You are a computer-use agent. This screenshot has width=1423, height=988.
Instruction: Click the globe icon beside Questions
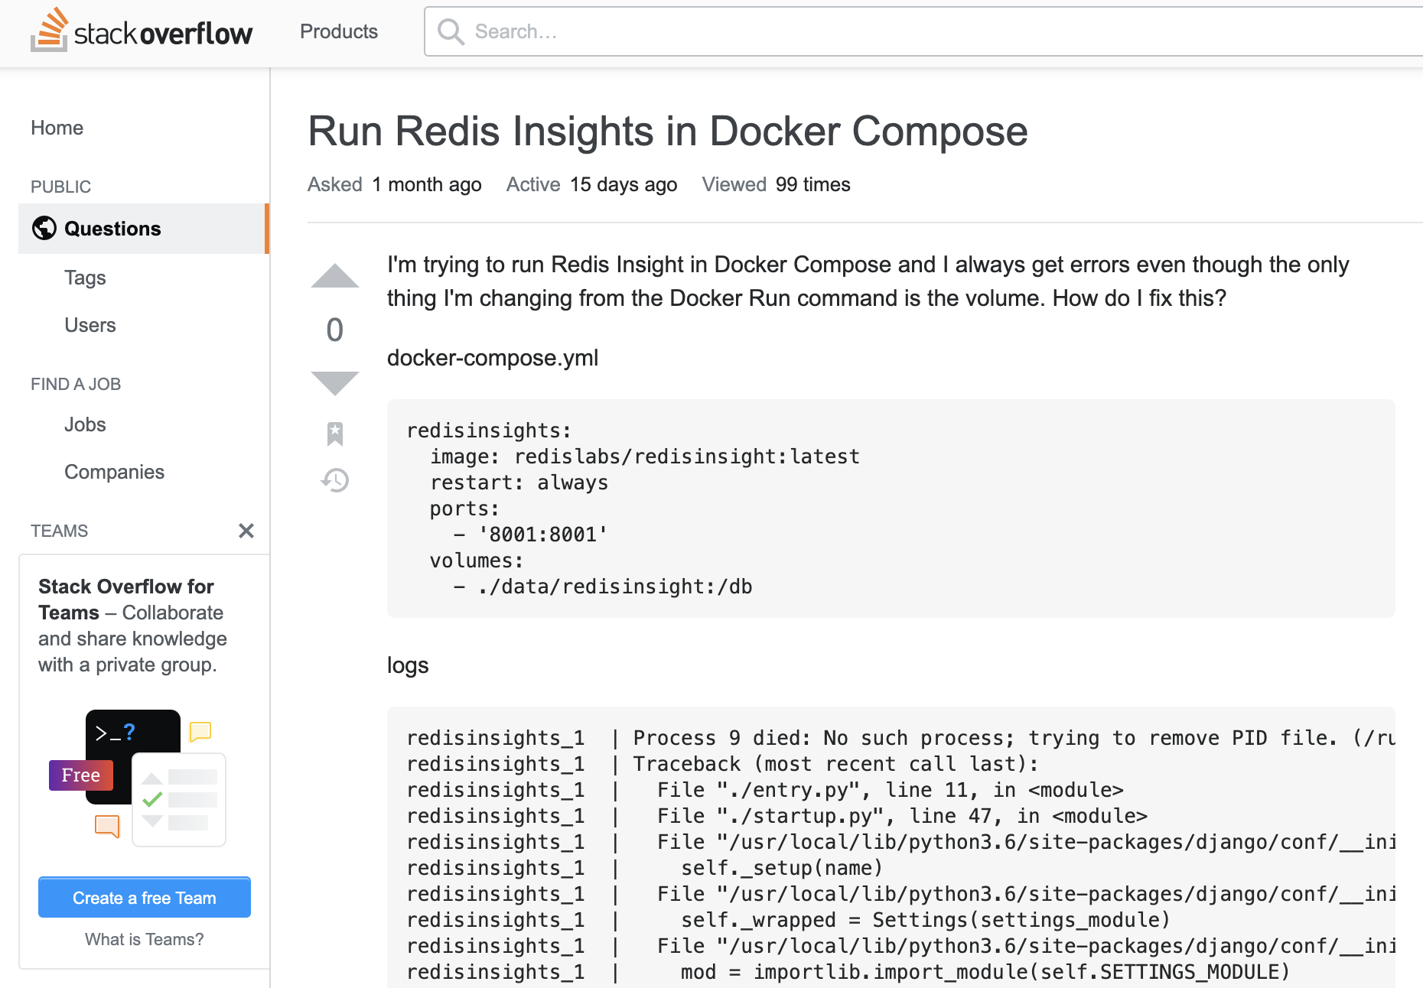pyautogui.click(x=44, y=228)
